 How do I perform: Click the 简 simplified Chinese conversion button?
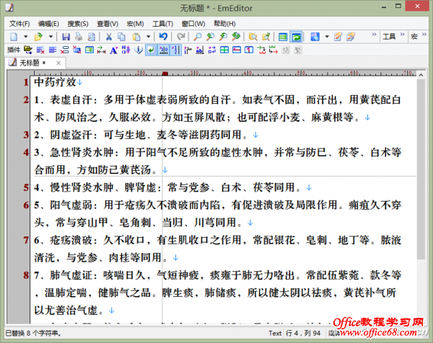tap(286, 50)
